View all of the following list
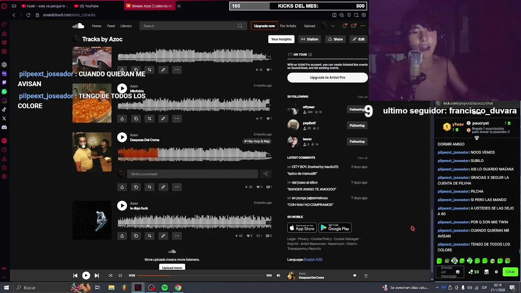The width and height of the screenshot is (521, 293). 362,97
